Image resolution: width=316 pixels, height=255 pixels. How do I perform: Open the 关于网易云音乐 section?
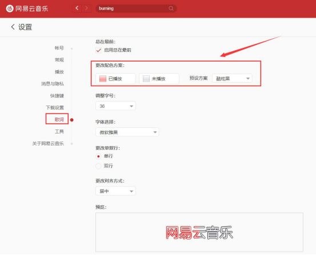(48, 144)
